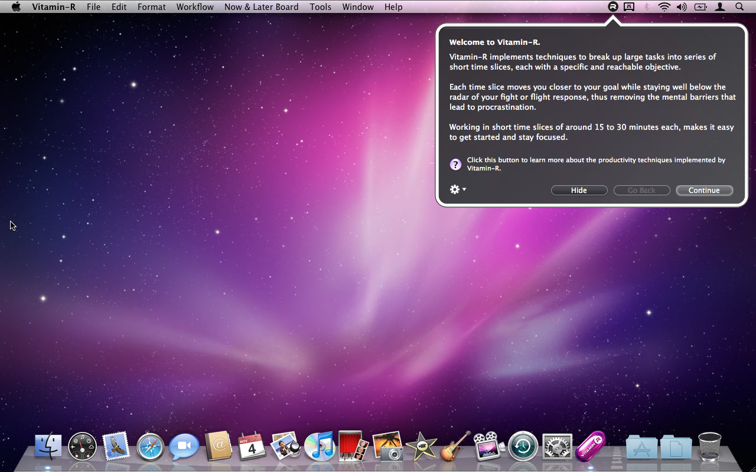This screenshot has height=472, width=756.
Task: Open iDVD from the Dock
Action: 489,447
